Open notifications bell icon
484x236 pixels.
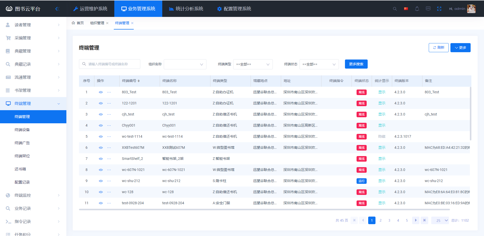coord(417,9)
